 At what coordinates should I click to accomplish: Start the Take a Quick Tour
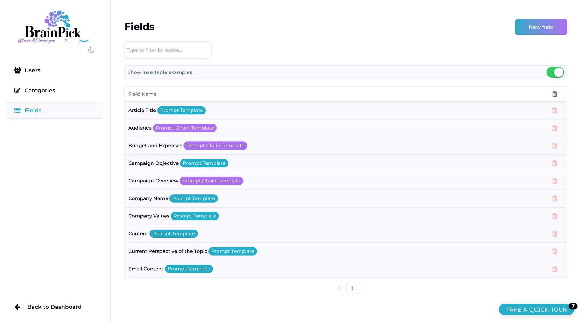click(x=536, y=310)
